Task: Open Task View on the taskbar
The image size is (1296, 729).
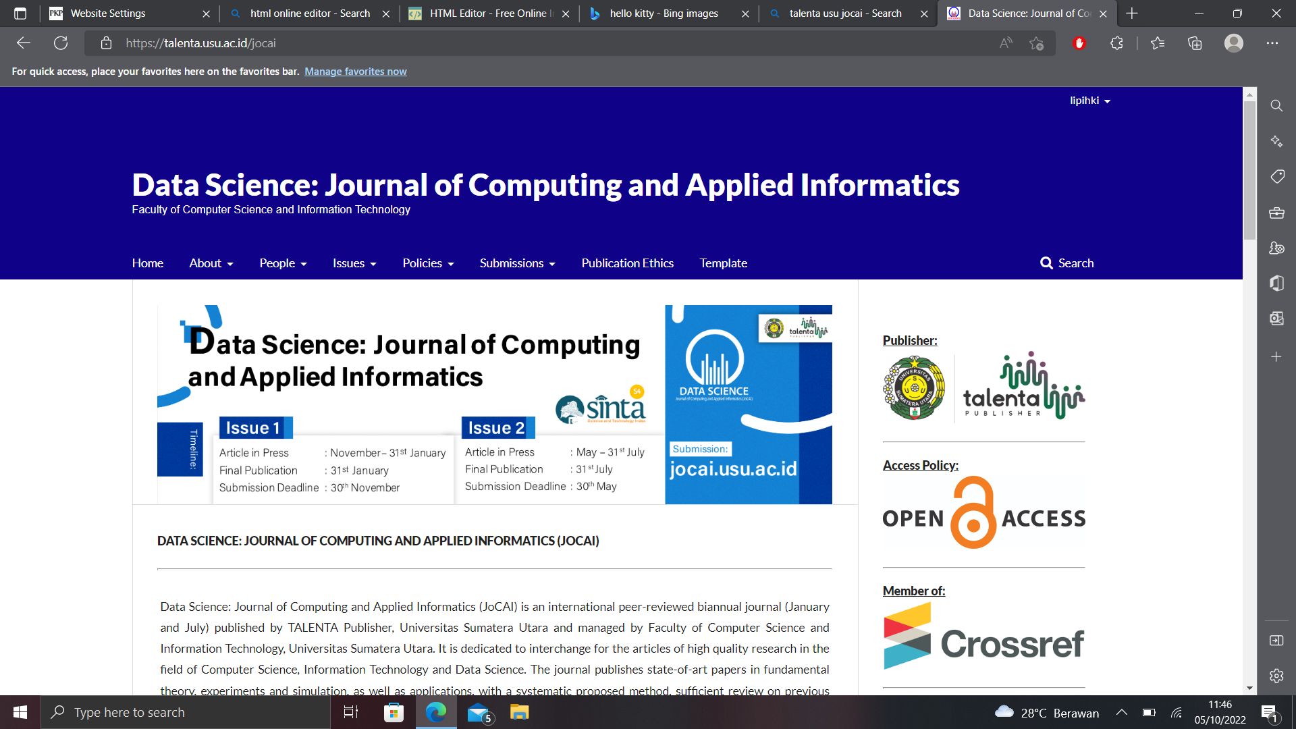Action: click(x=351, y=712)
